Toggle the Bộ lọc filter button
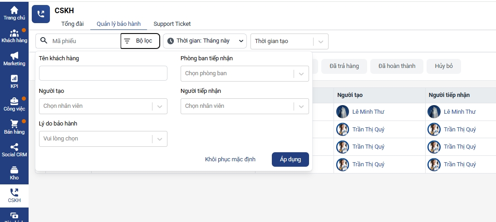Image resolution: width=496 pixels, height=222 pixels. (x=140, y=41)
